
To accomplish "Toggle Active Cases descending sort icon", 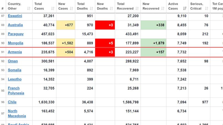I will (x=185, y=8).
